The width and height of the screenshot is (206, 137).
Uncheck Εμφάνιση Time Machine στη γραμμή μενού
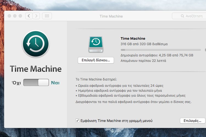(77, 121)
